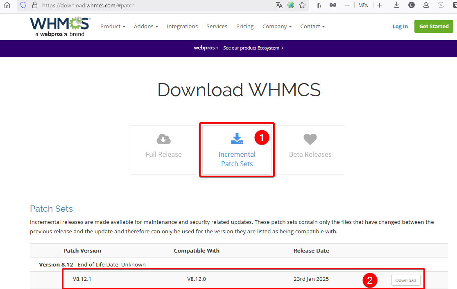
Task: Open the Integrations menu item
Action: coord(183,27)
